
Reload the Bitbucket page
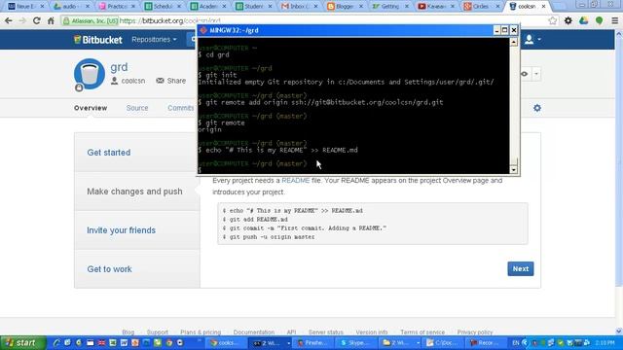tap(37, 20)
